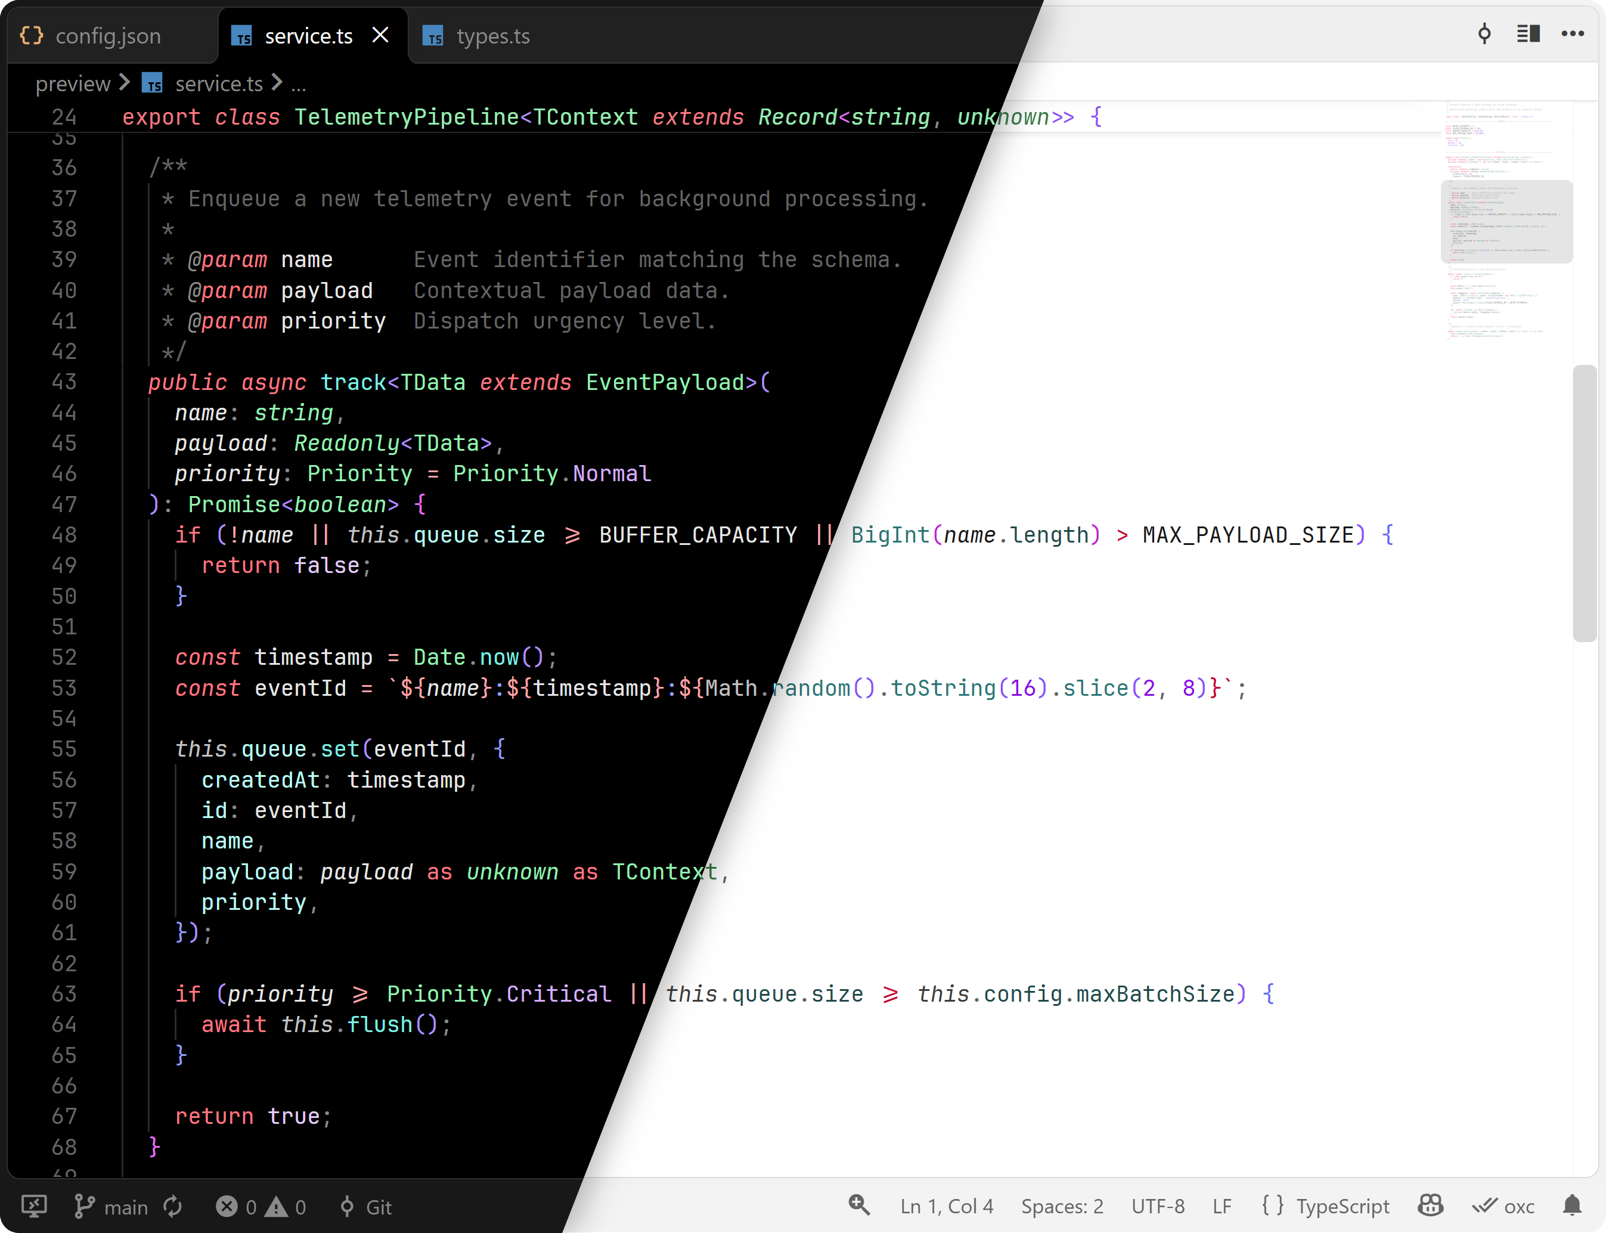The image size is (1606, 1233).
Task: Click the source control commit icon in the top right
Action: pos(1484,34)
